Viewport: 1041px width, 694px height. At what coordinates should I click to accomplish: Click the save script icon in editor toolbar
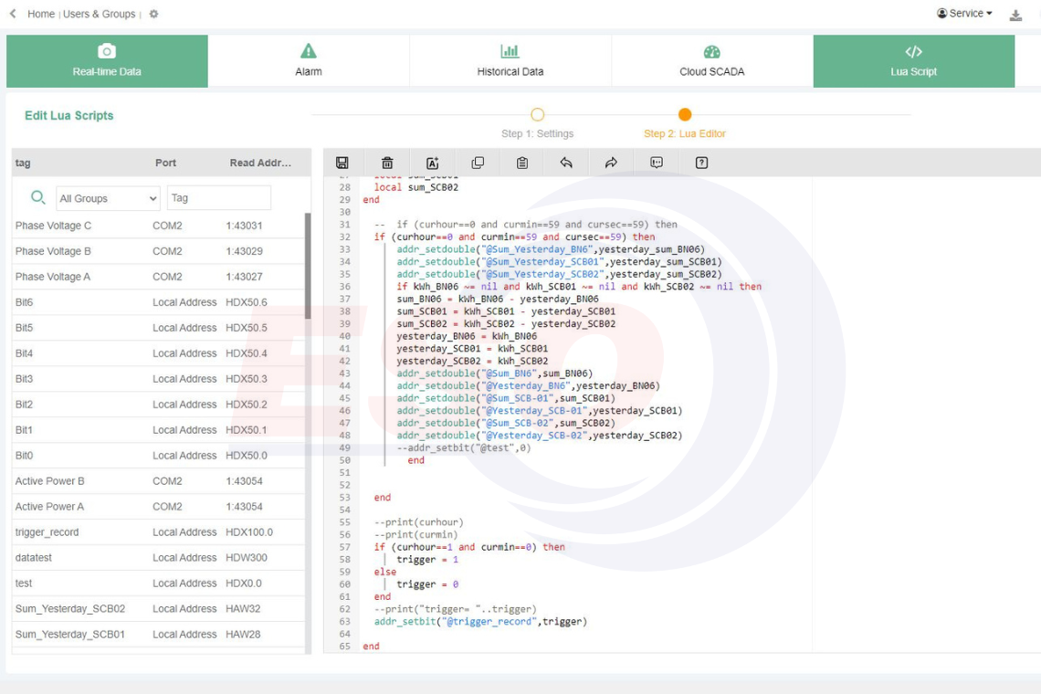coord(342,163)
